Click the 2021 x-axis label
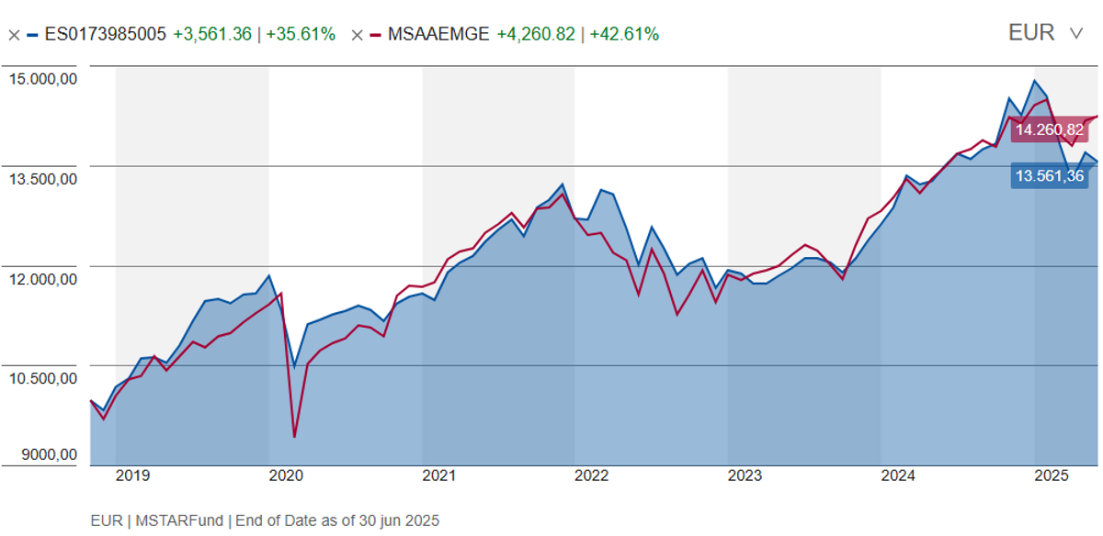 pyautogui.click(x=439, y=475)
